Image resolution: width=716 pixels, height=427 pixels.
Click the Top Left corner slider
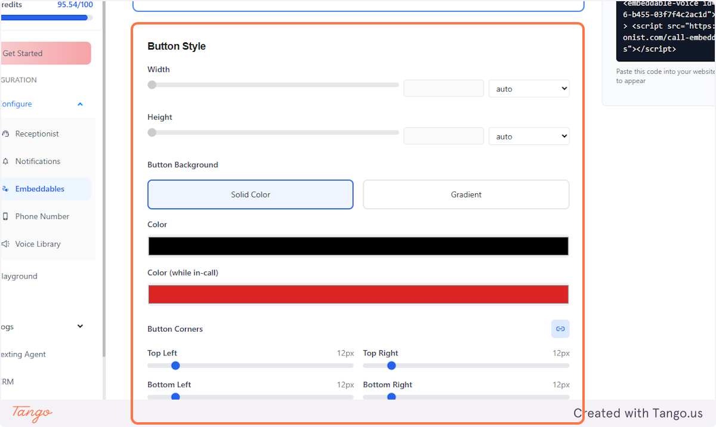(251, 366)
